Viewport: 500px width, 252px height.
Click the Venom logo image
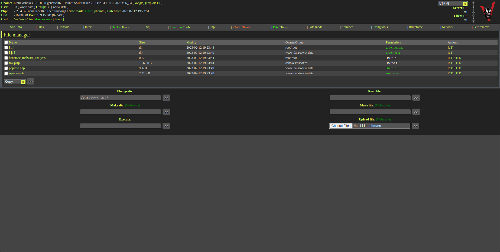coord(488,12)
